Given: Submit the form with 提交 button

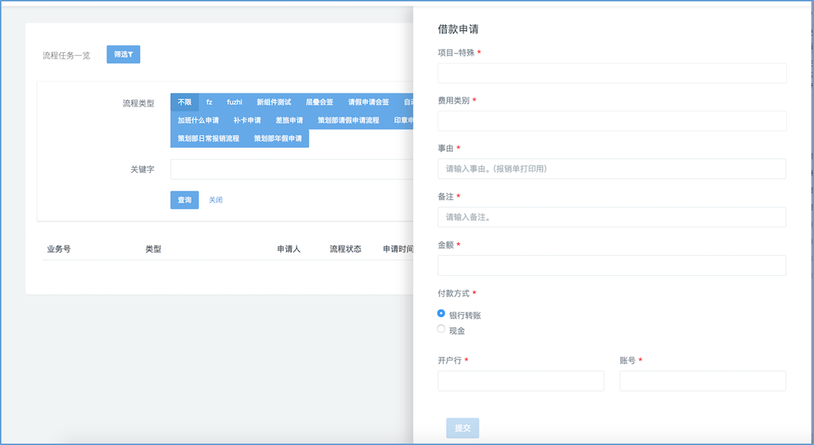Looking at the screenshot, I should (x=463, y=428).
